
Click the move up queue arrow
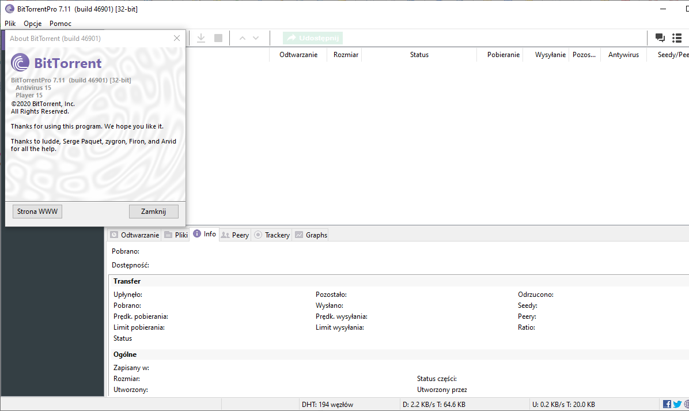pyautogui.click(x=242, y=38)
